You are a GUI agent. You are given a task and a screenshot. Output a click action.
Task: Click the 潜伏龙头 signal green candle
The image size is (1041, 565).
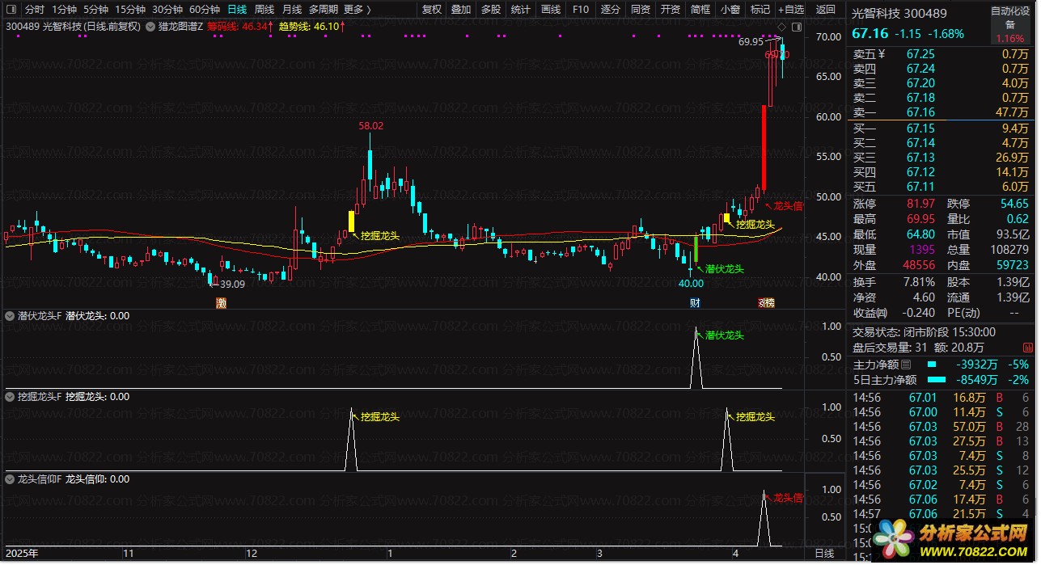[696, 249]
